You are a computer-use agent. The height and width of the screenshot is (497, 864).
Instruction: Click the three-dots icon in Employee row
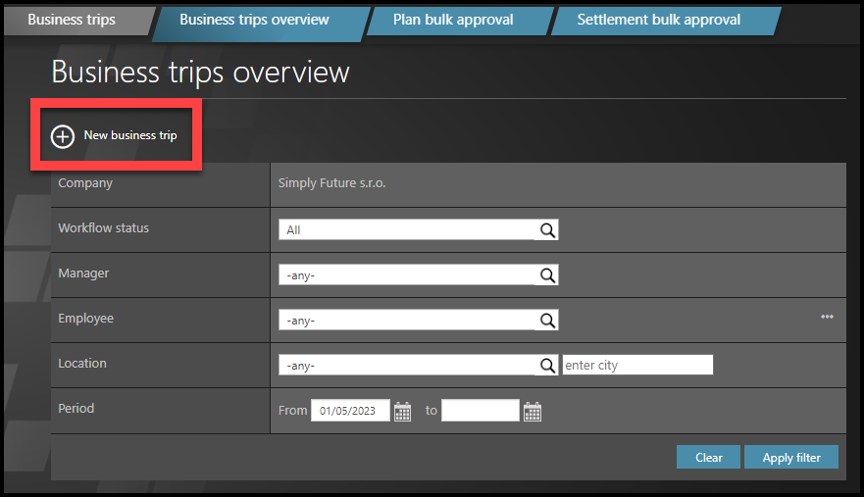pos(827,318)
